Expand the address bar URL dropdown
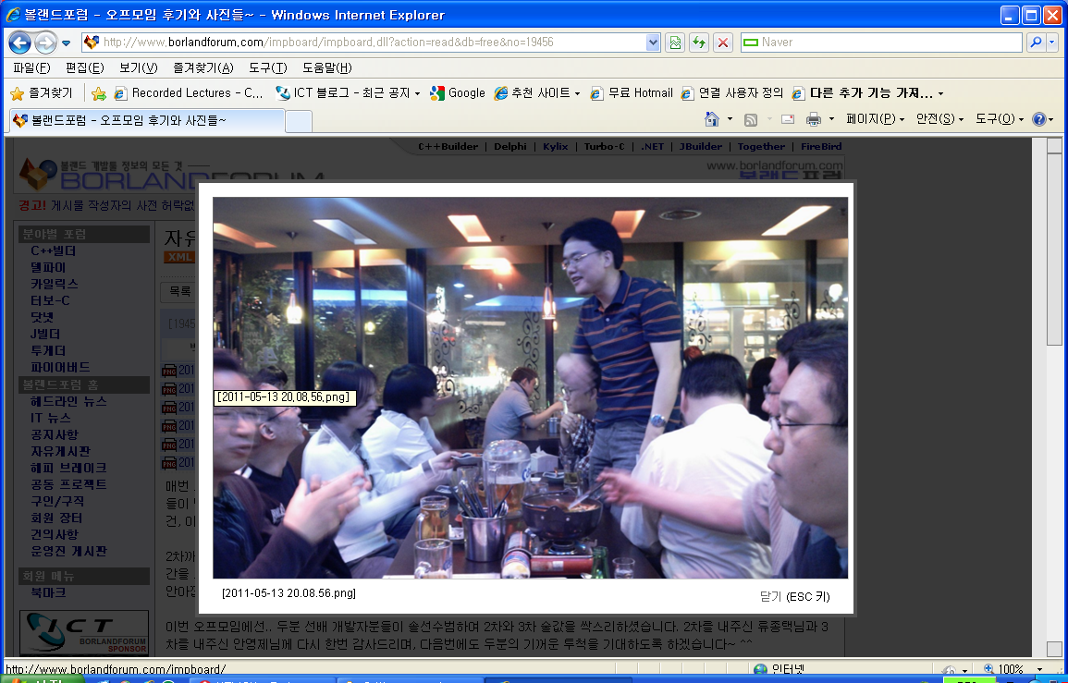The height and width of the screenshot is (683, 1068). [x=654, y=43]
